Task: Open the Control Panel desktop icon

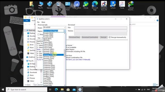Action: pos(68,6)
